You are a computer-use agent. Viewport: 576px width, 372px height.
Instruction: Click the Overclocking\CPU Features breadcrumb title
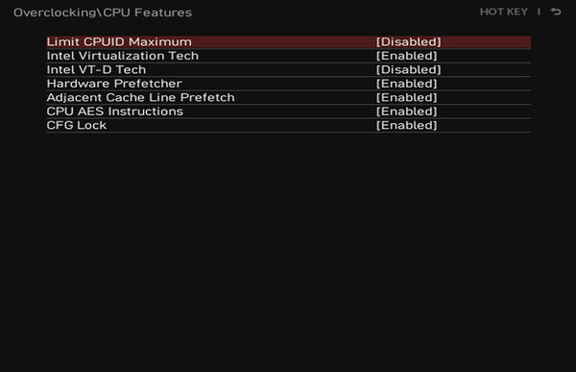point(103,12)
